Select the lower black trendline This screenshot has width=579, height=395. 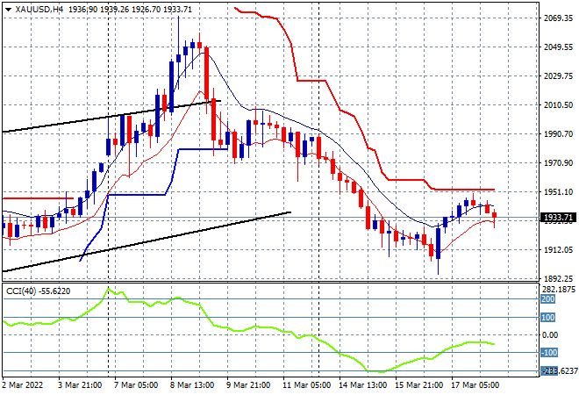[x=147, y=242]
